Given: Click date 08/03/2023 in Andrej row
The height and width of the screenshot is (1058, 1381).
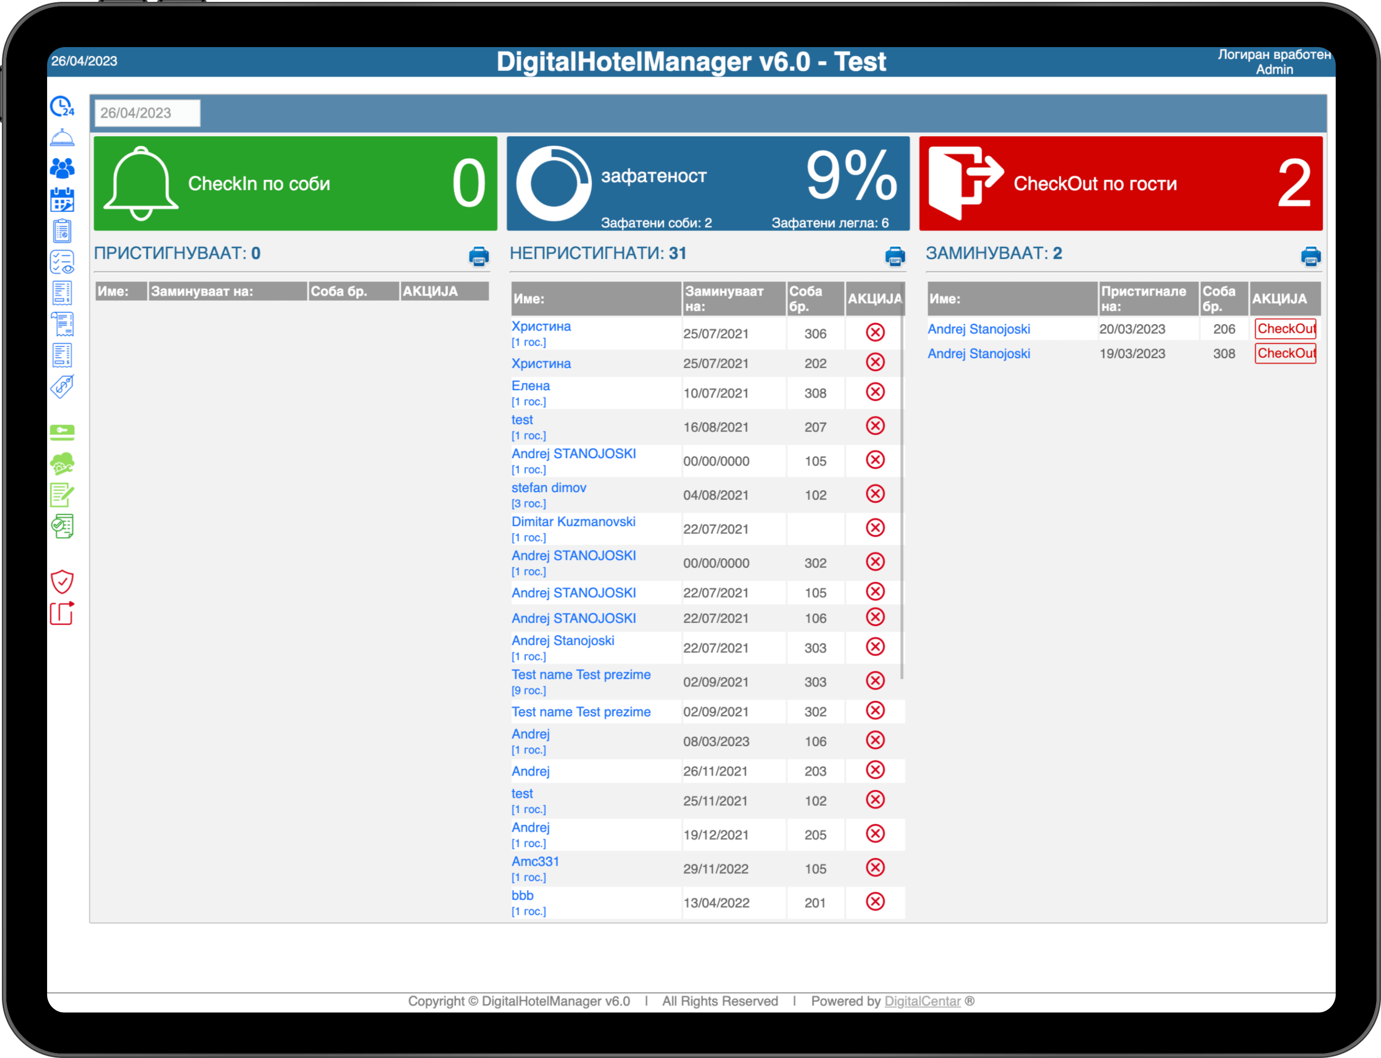Looking at the screenshot, I should tap(717, 741).
